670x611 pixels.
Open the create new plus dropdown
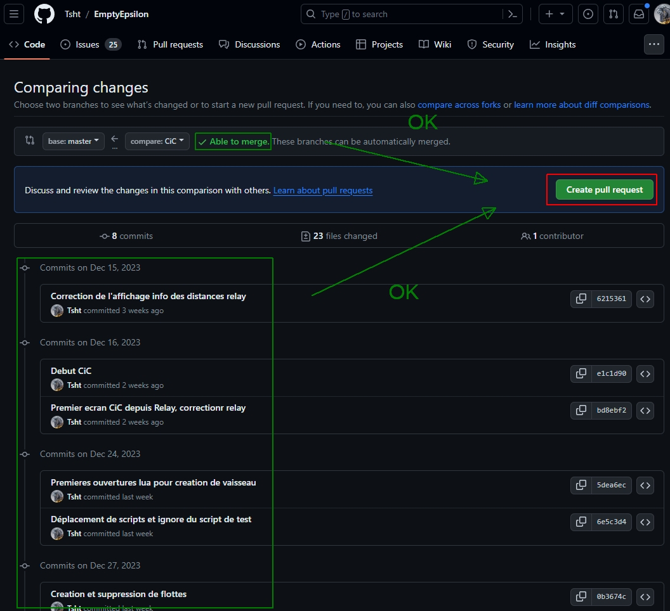point(556,14)
